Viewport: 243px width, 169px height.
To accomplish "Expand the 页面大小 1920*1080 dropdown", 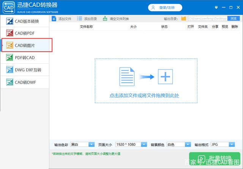I will tap(144, 144).
